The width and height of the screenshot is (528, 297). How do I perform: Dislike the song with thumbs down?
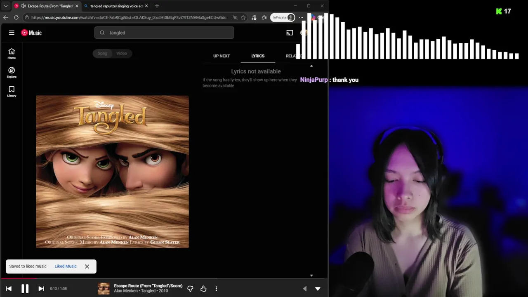pos(190,289)
